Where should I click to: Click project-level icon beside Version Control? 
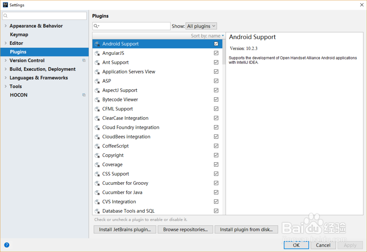pyautogui.click(x=84, y=61)
